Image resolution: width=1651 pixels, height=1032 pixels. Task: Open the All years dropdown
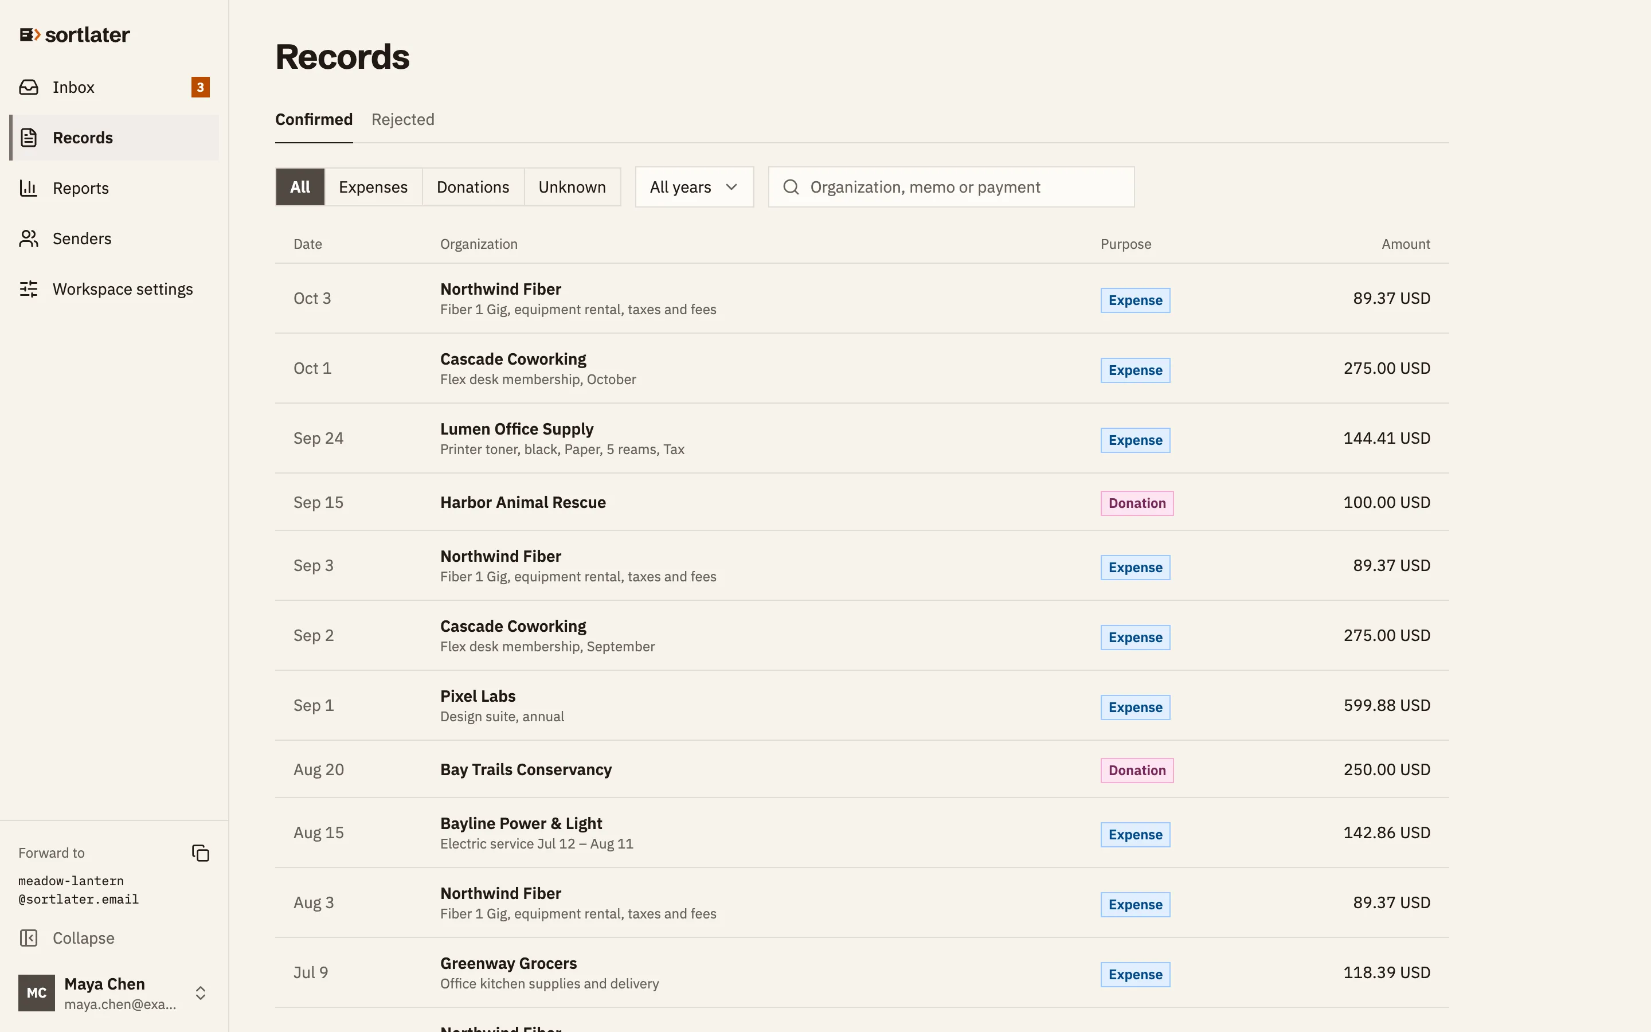click(694, 187)
